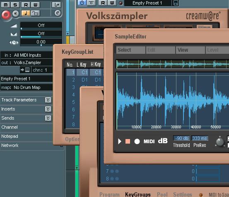Click the track delay clock icon
Screen dimensions: 229x197
pyautogui.click(x=14, y=43)
